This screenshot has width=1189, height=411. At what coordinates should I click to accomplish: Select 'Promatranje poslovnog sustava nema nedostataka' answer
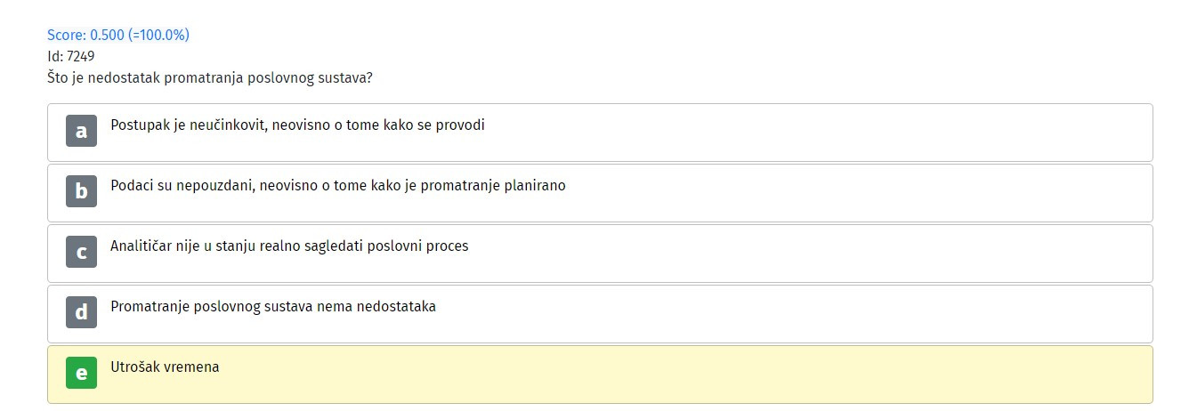tap(273, 307)
